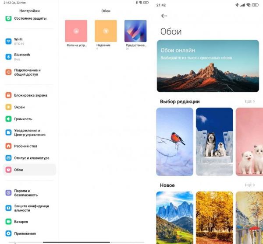Go back with the arrow in phone view
263x244 pixels.
pos(164,16)
